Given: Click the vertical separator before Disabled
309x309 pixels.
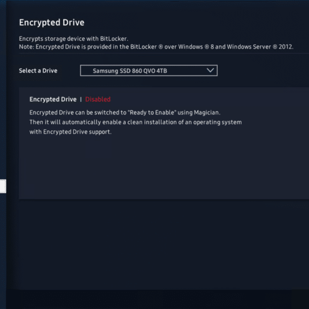Looking at the screenshot, I should [81, 99].
